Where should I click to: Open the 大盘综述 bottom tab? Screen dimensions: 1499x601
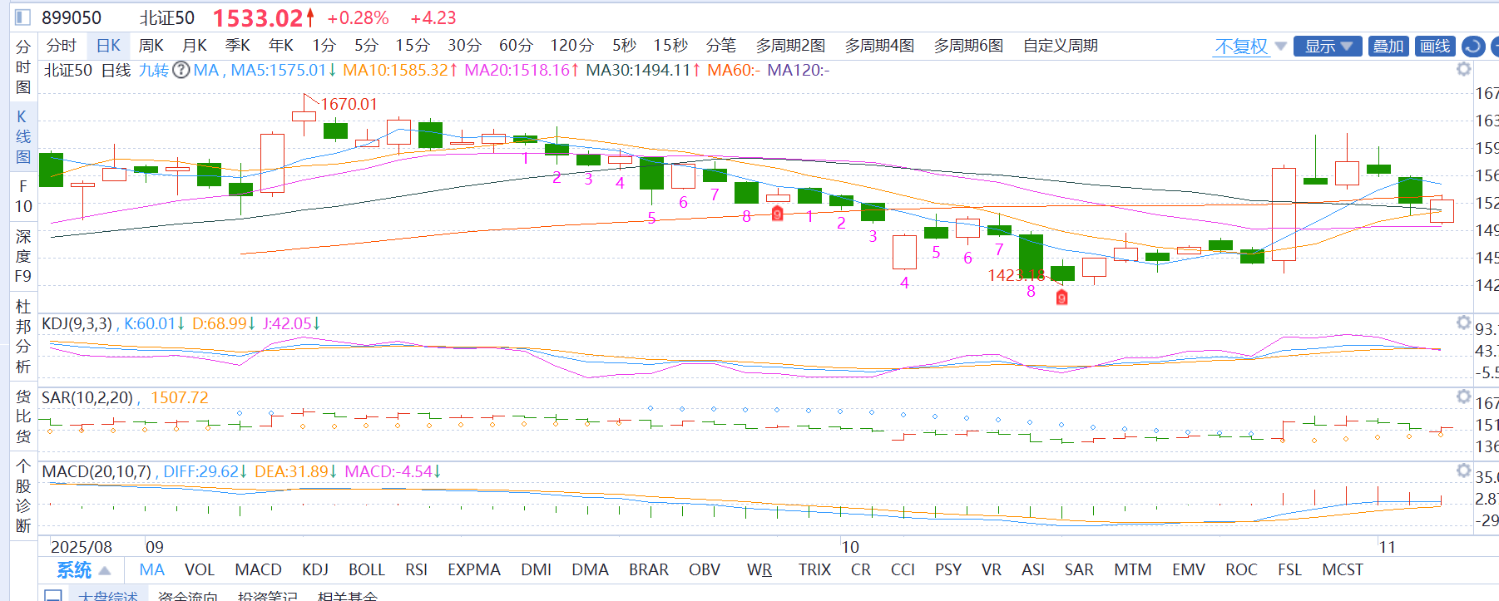(109, 595)
